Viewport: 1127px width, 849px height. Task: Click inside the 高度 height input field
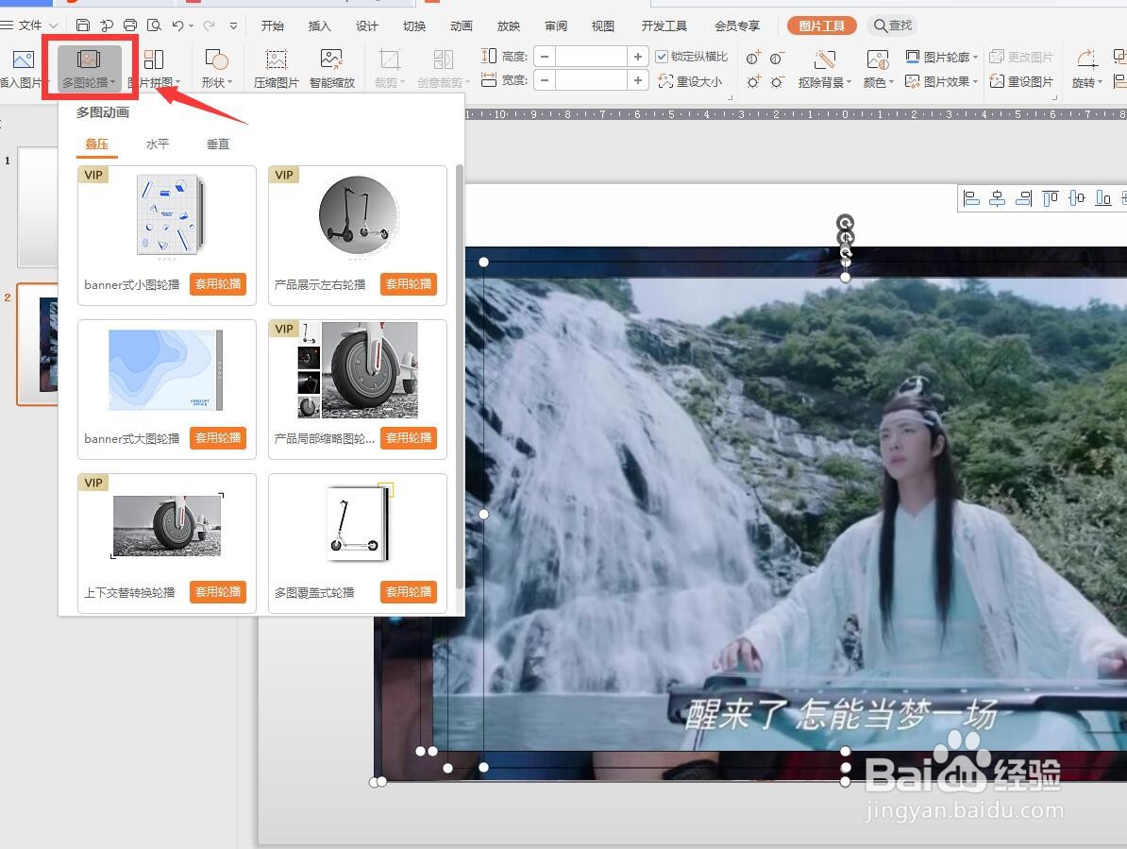click(x=591, y=56)
